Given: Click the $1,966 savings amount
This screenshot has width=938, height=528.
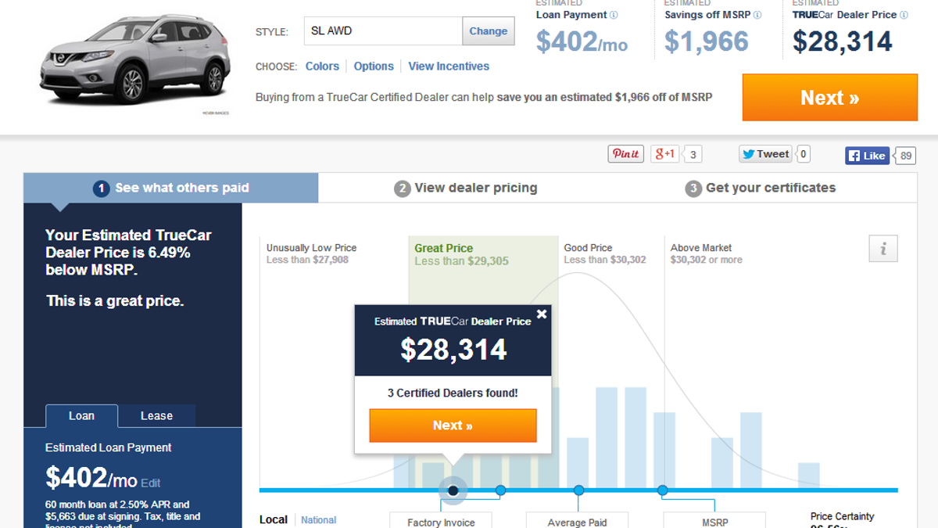Looking at the screenshot, I should click(x=707, y=41).
